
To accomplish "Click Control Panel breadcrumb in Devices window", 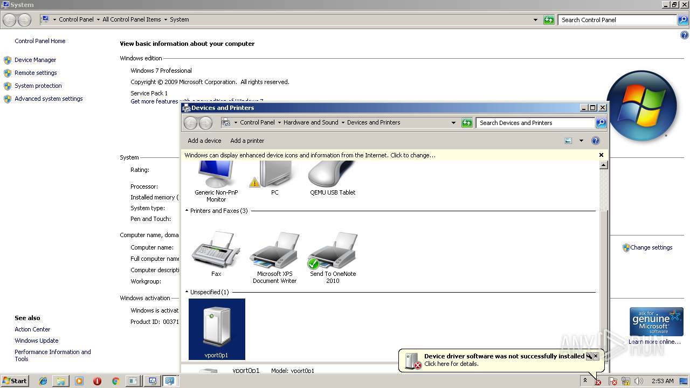I will coord(257,122).
